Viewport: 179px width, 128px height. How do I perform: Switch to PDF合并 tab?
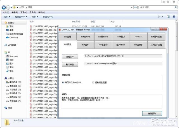(85, 45)
